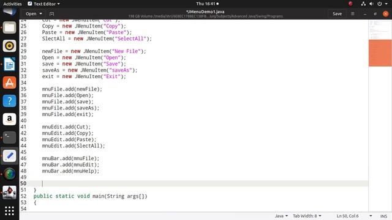Click line number 41 in gutter
The image size is (392, 220).
click(23, 127)
